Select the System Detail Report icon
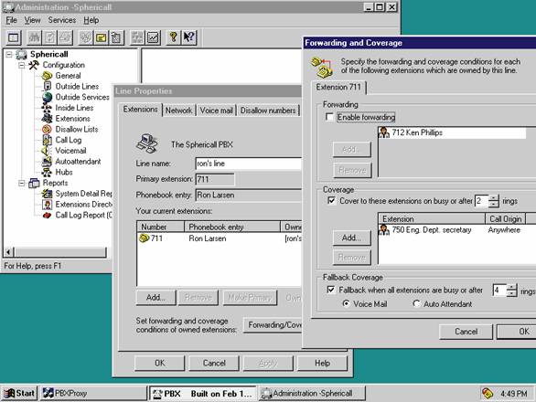This screenshot has height=402, width=536. pyautogui.click(x=47, y=194)
